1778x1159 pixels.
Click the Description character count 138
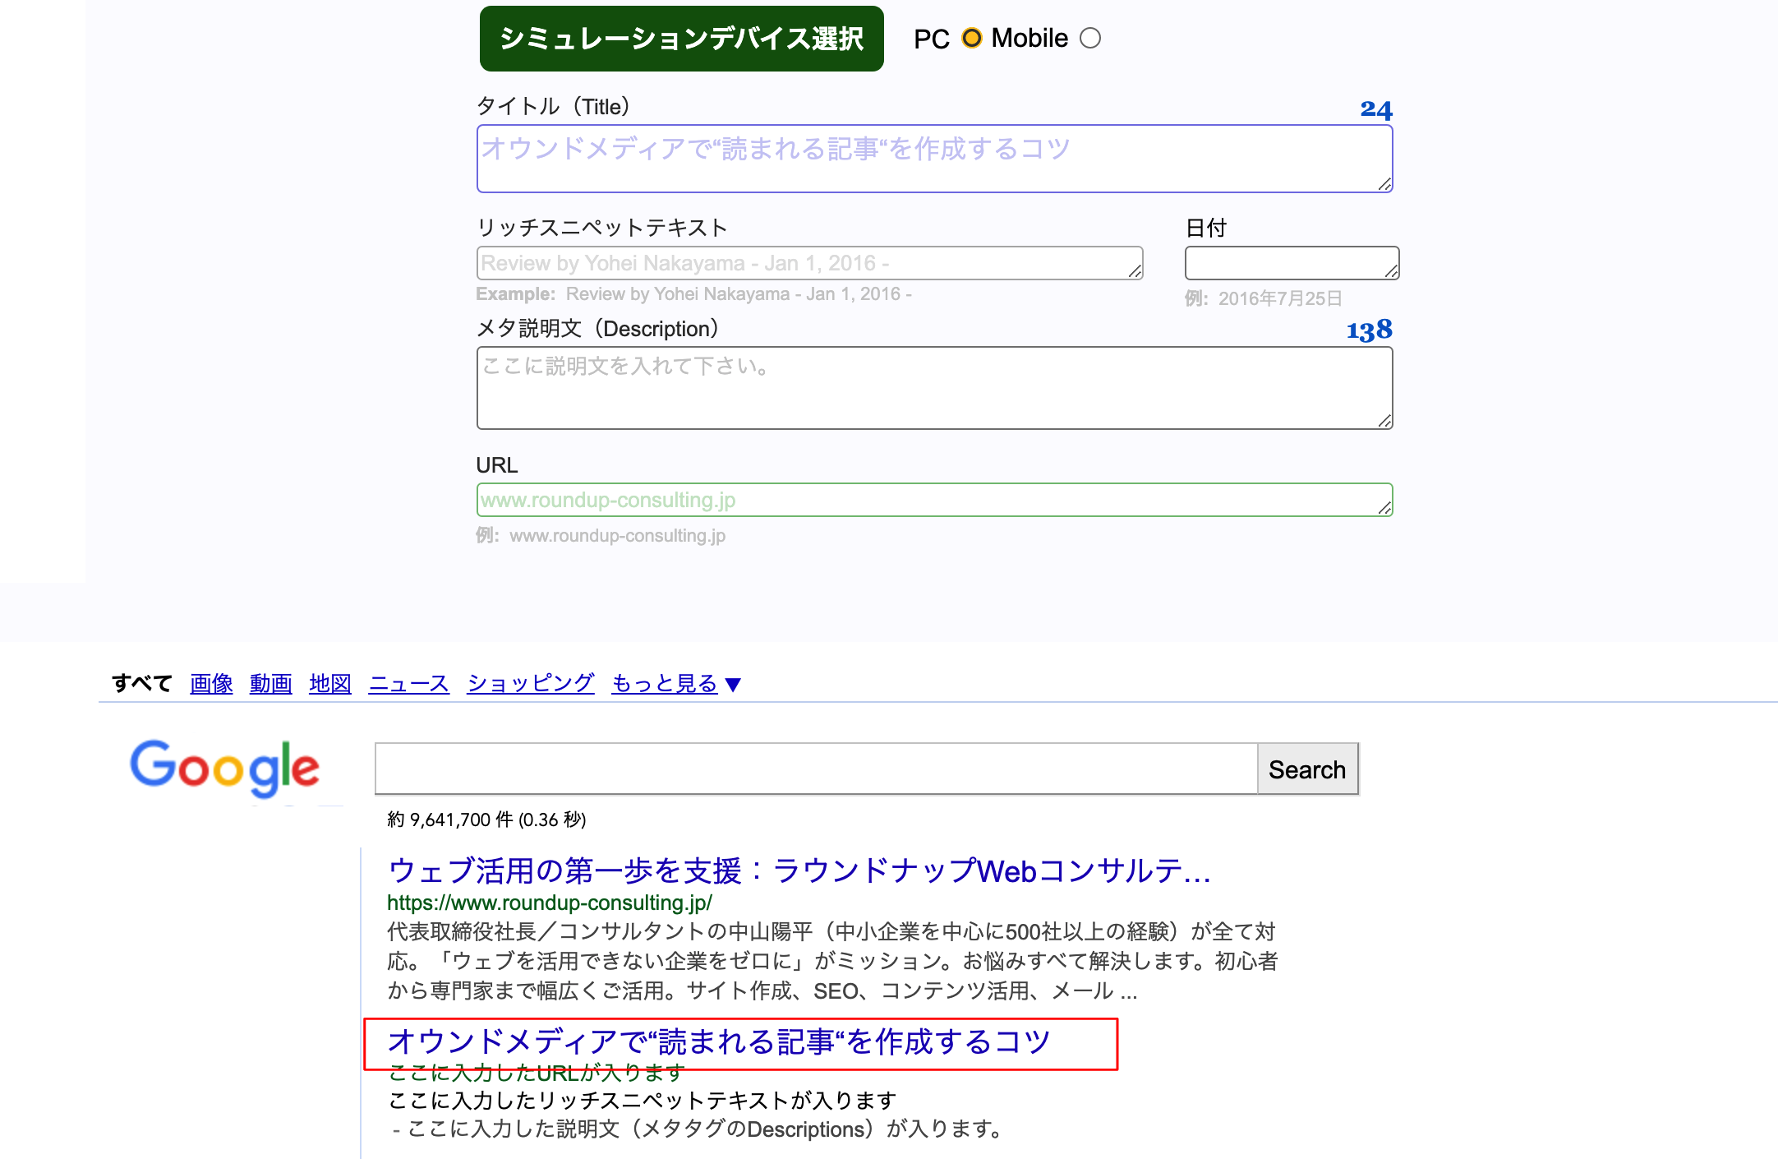tap(1370, 330)
